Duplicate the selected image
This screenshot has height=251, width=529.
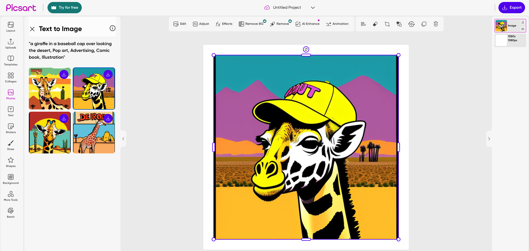(424, 24)
